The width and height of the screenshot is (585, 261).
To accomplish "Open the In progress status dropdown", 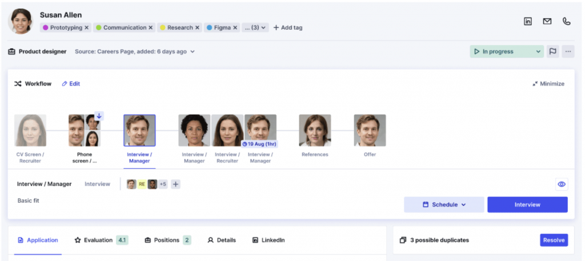I will (x=506, y=51).
